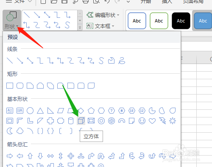212x167 pixels.
Task: Select the no-symbol prohibited shape
Action: point(112,121)
